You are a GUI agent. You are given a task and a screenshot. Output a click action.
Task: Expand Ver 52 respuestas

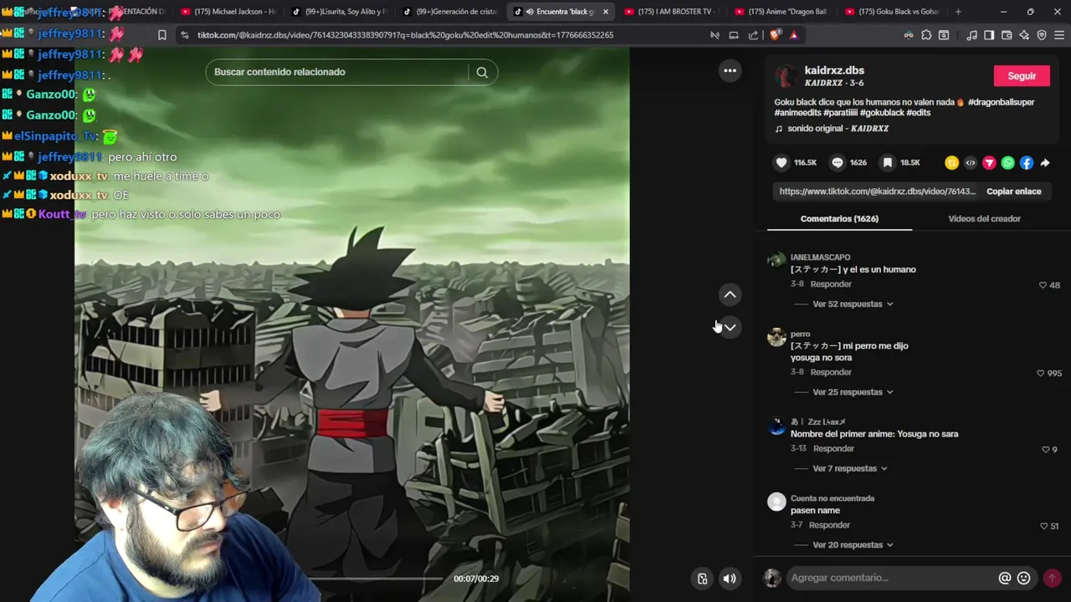tap(853, 304)
